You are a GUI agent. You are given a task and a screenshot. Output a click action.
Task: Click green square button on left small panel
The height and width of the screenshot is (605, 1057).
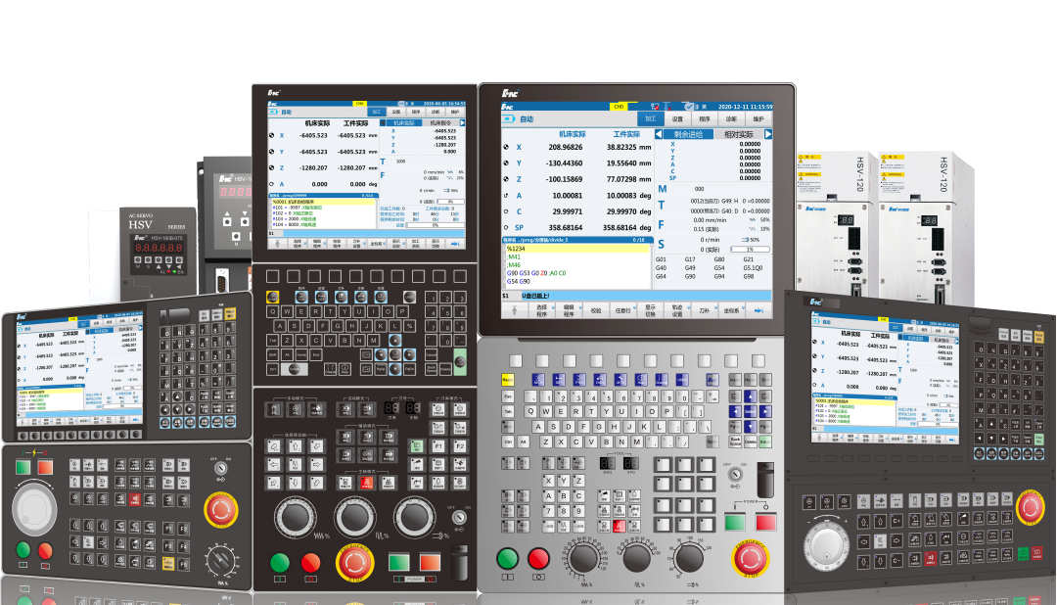tap(23, 467)
